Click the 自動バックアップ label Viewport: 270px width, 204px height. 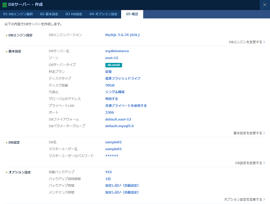[x=62, y=172]
